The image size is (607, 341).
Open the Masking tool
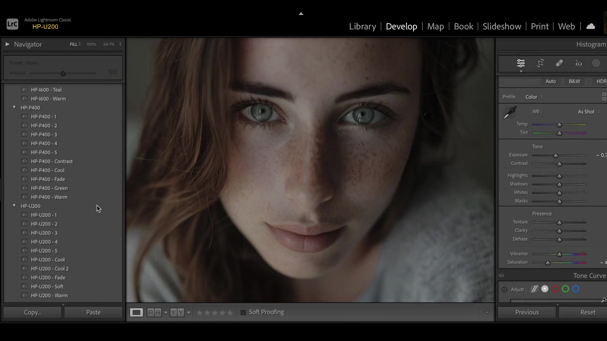pyautogui.click(x=596, y=63)
